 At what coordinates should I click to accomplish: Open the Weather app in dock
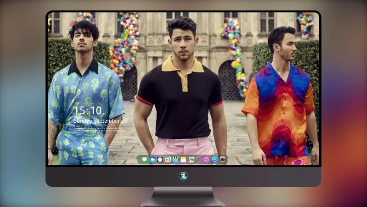(153, 160)
